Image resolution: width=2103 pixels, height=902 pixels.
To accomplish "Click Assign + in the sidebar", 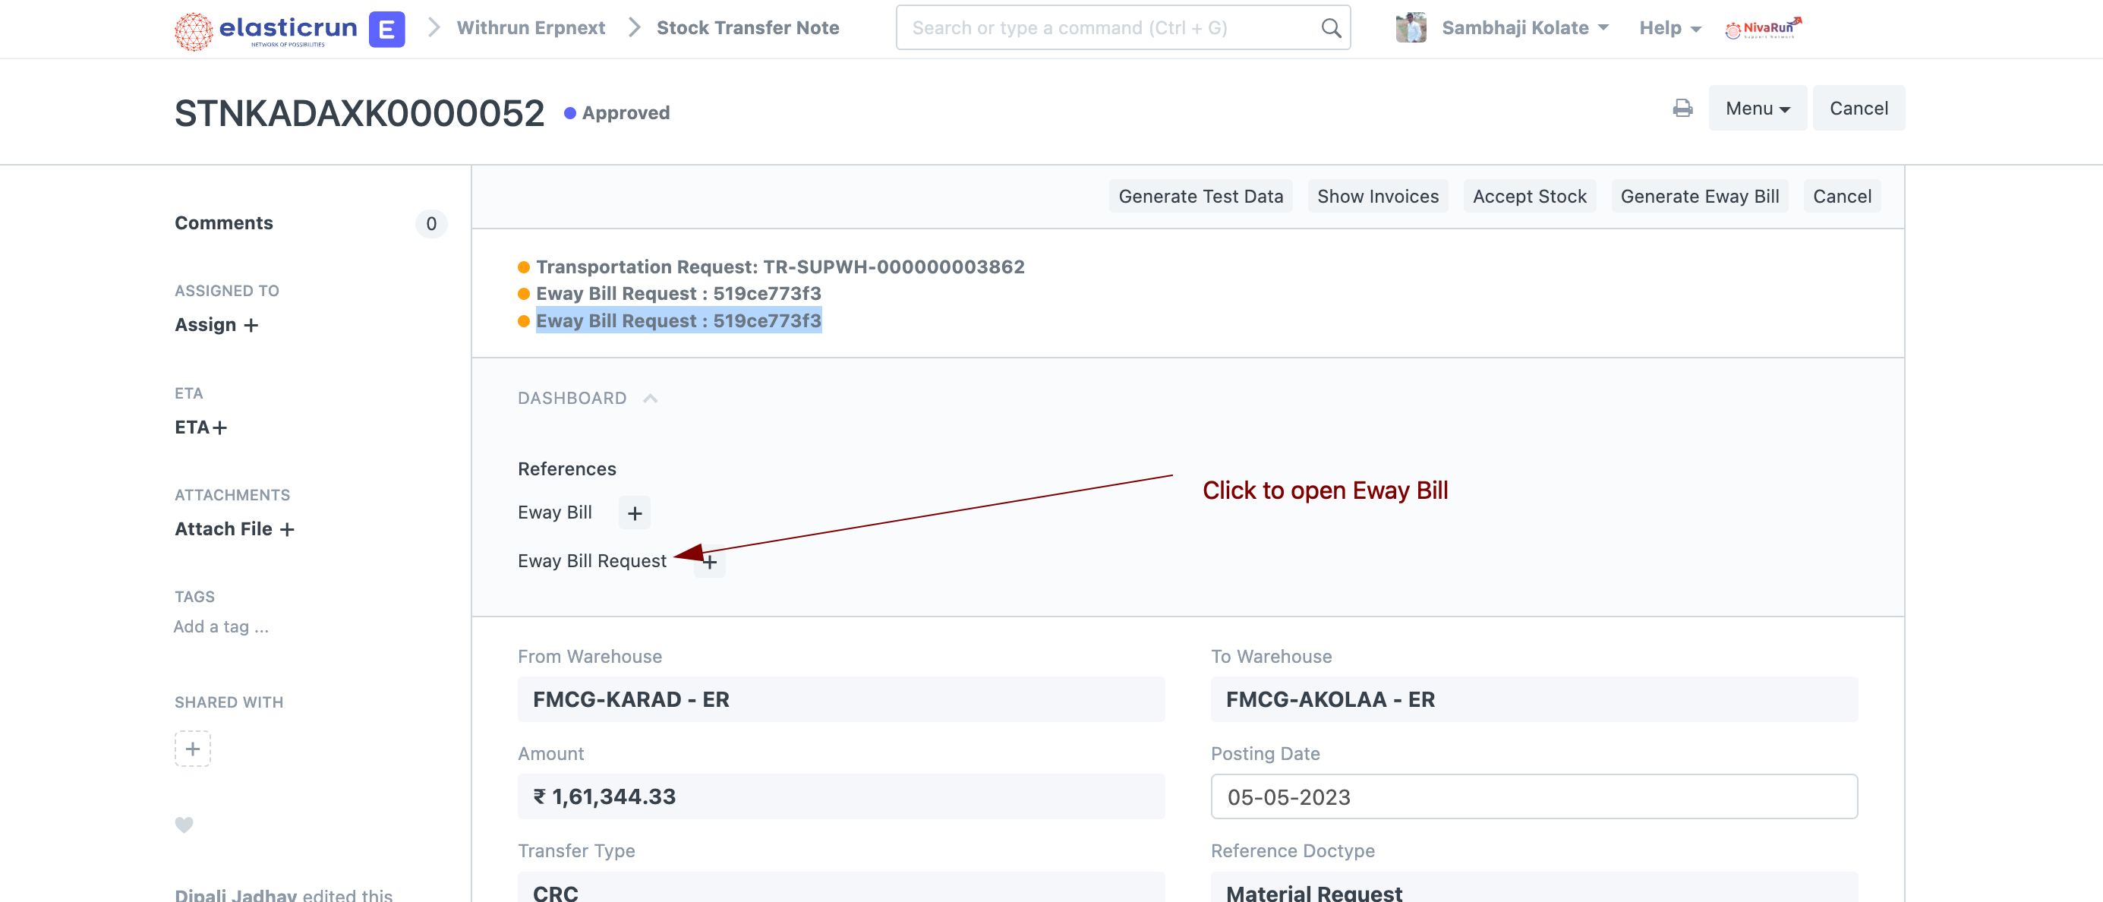I will [x=216, y=325].
